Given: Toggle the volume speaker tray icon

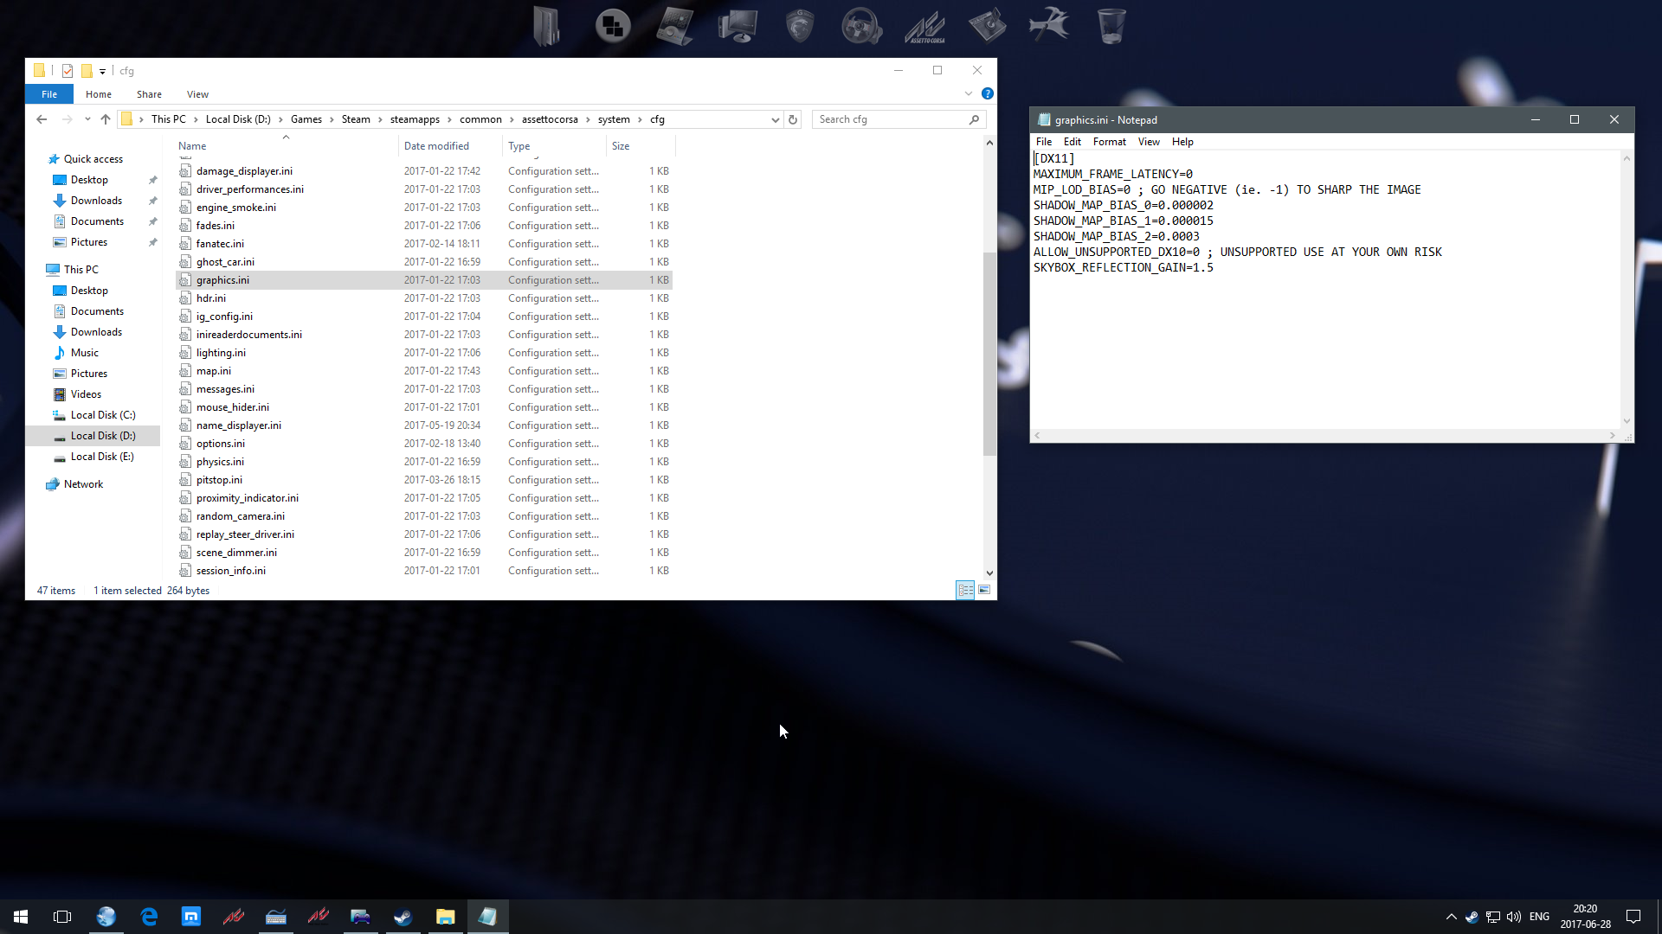Looking at the screenshot, I should click(x=1514, y=917).
